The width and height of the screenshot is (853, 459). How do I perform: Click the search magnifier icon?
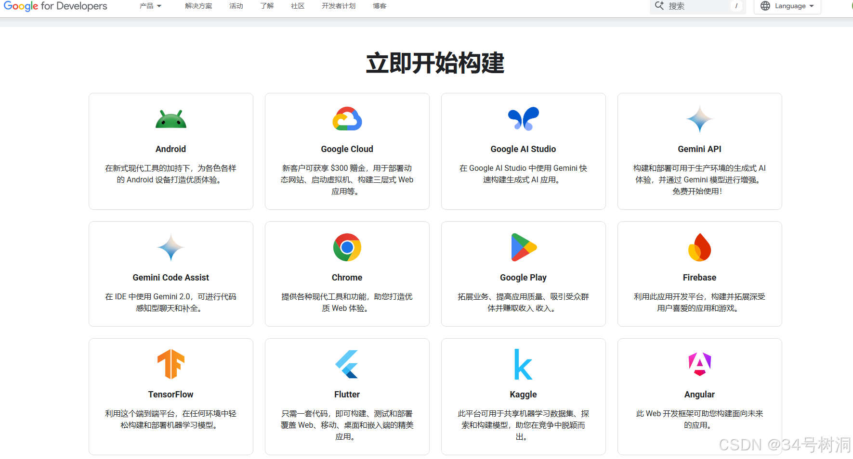pos(659,6)
